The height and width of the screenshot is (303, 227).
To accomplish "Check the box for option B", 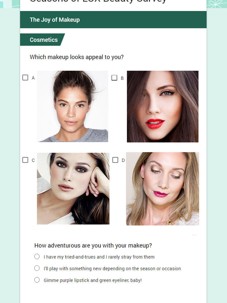I will (x=114, y=78).
